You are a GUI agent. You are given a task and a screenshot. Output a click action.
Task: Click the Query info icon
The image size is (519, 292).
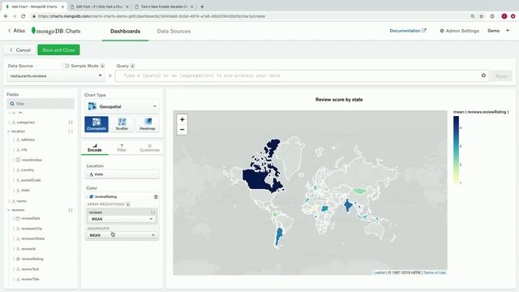point(132,66)
